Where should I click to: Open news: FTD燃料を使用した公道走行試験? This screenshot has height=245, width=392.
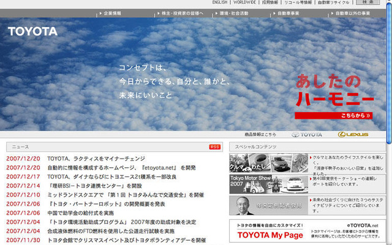[111, 231]
